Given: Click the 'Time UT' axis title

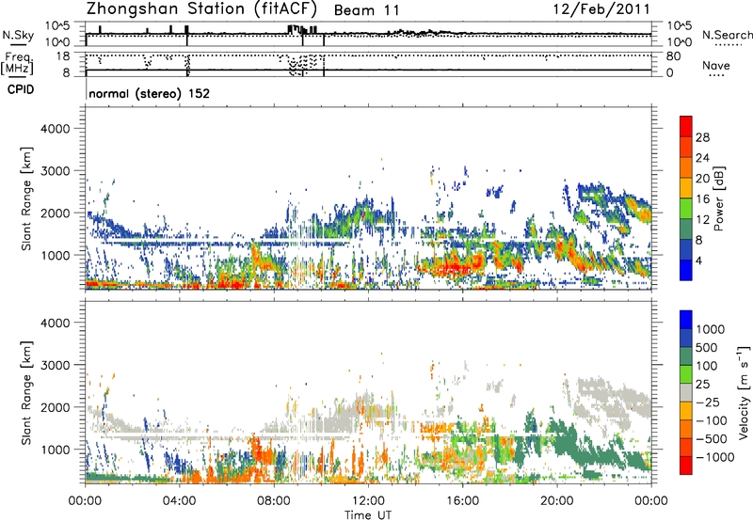Looking at the screenshot, I should pyautogui.click(x=368, y=515).
